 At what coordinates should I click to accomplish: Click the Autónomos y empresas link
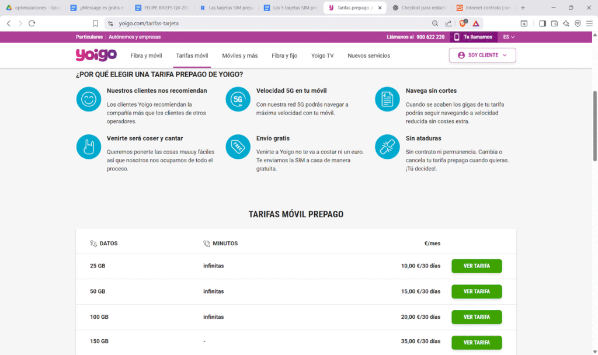tap(134, 37)
